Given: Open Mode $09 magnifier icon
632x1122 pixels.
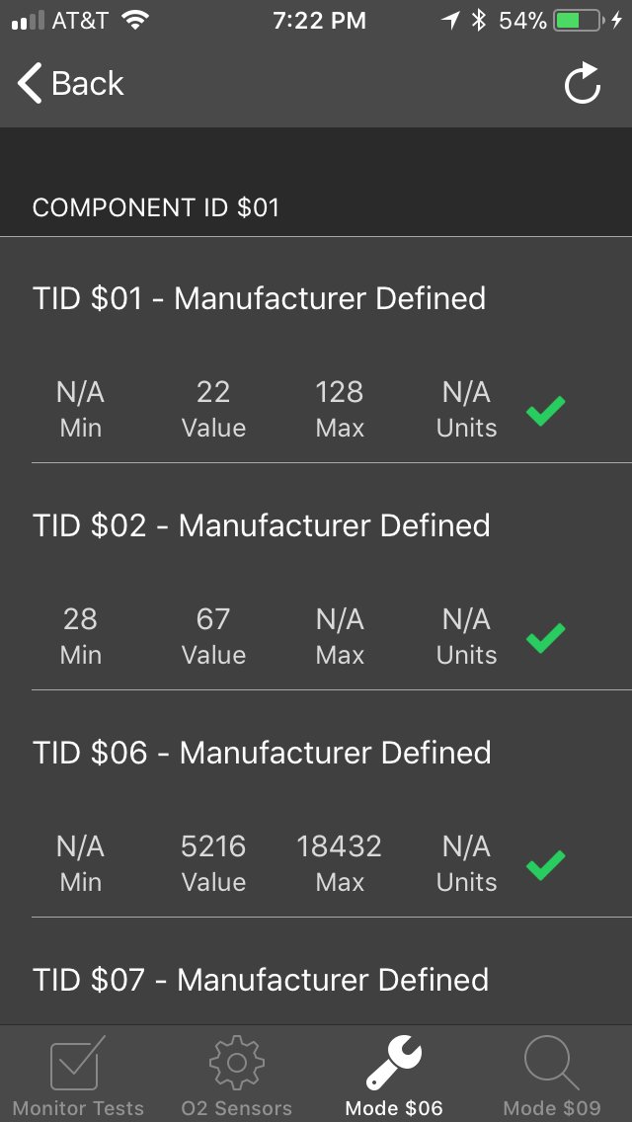Looking at the screenshot, I should pos(551,1063).
